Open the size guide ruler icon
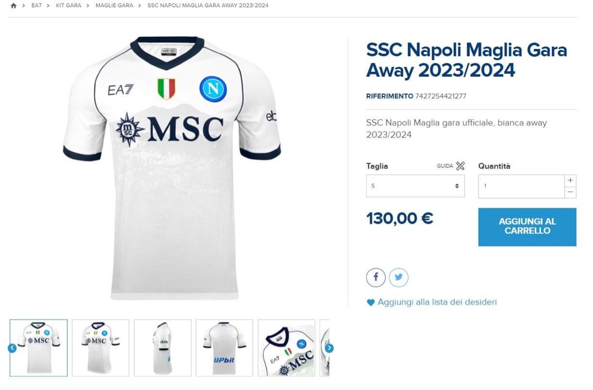The height and width of the screenshot is (390, 593). click(460, 166)
